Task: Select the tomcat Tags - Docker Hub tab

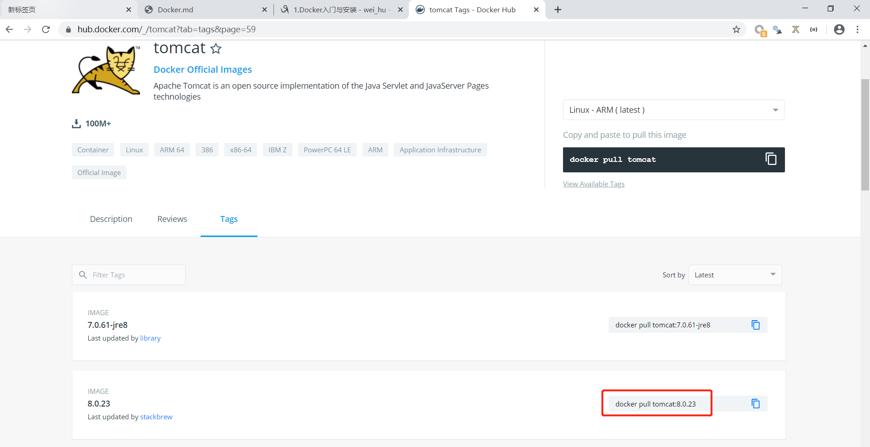Action: (x=478, y=10)
